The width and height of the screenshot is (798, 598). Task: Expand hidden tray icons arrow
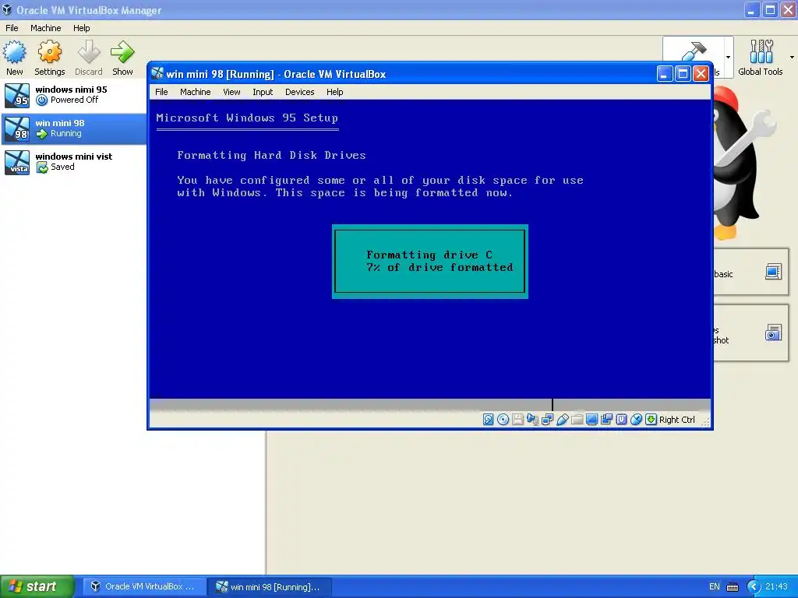click(754, 587)
